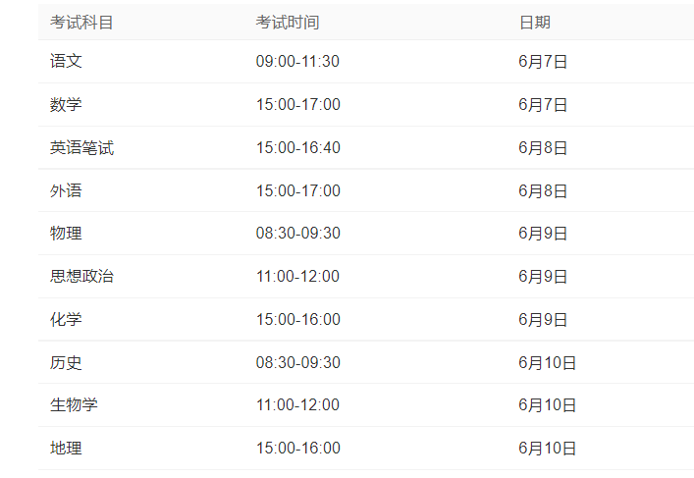
Task: Click the 09:00-11:30 exam time
Action: [x=297, y=61]
